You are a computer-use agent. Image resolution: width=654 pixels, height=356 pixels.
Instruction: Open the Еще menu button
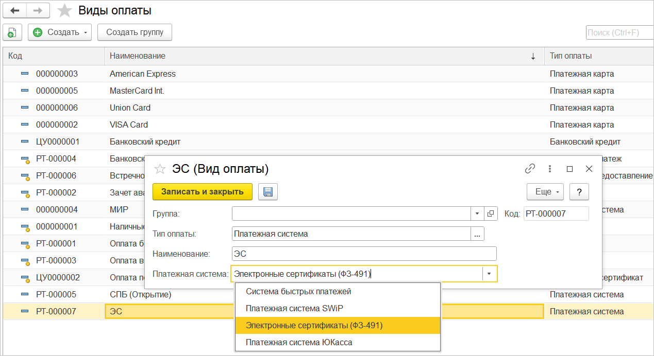pyautogui.click(x=545, y=192)
